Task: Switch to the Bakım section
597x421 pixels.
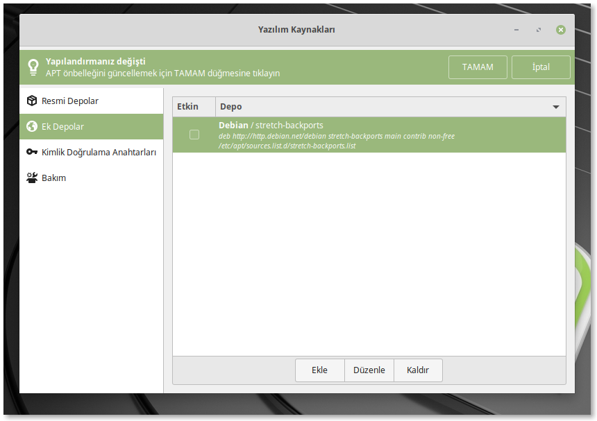Action: pos(92,178)
